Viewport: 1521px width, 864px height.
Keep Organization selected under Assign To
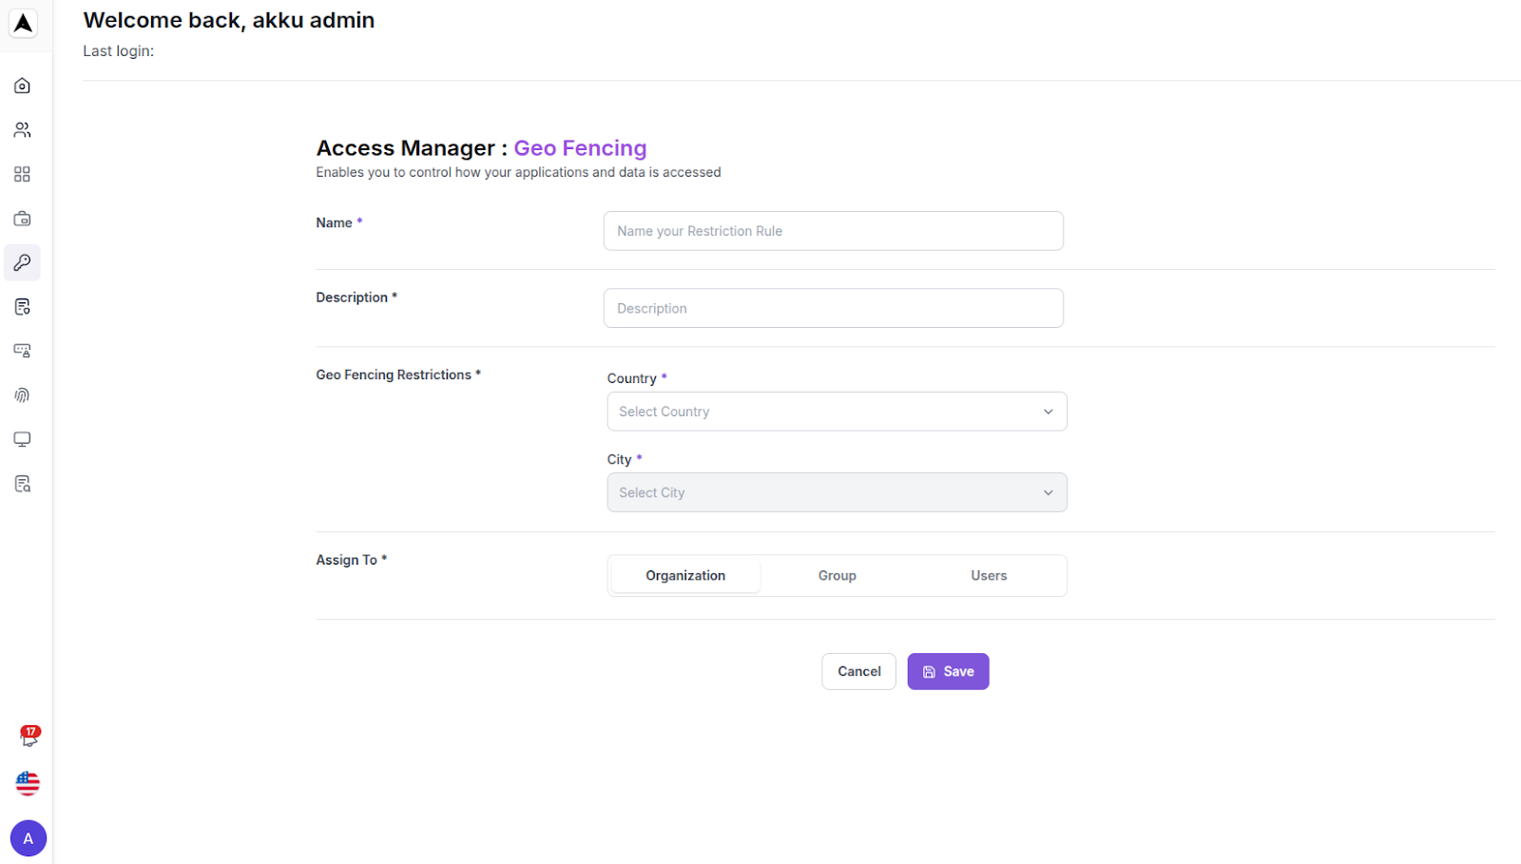[684, 575]
